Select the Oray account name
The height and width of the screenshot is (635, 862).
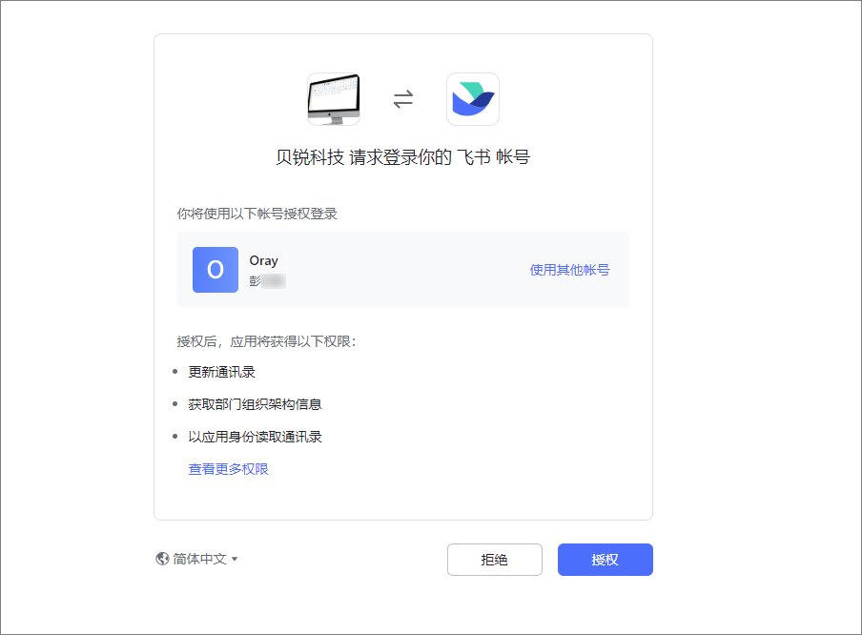point(264,260)
